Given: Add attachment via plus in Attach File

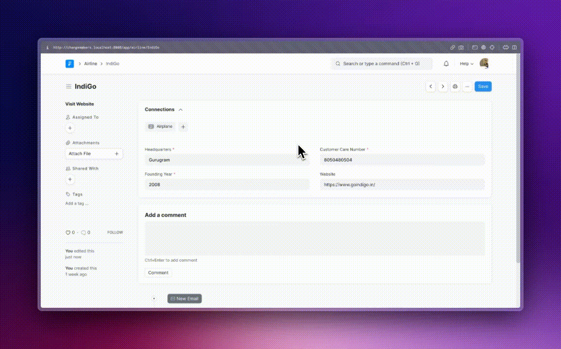Looking at the screenshot, I should (116, 154).
